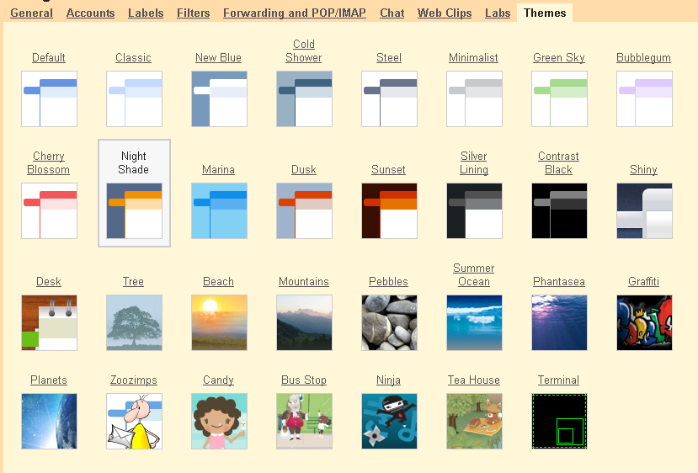Click the Silver Lining name link
The image size is (698, 473).
[474, 163]
